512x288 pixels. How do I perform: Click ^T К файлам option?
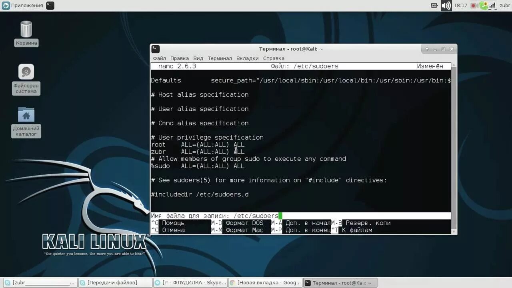352,230
